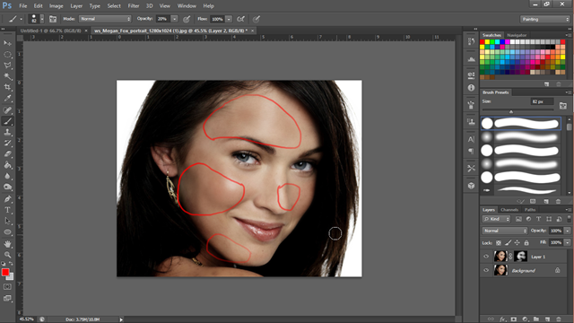The height and width of the screenshot is (323, 574).
Task: Open the Flow dropdown arrow
Action: click(229, 19)
